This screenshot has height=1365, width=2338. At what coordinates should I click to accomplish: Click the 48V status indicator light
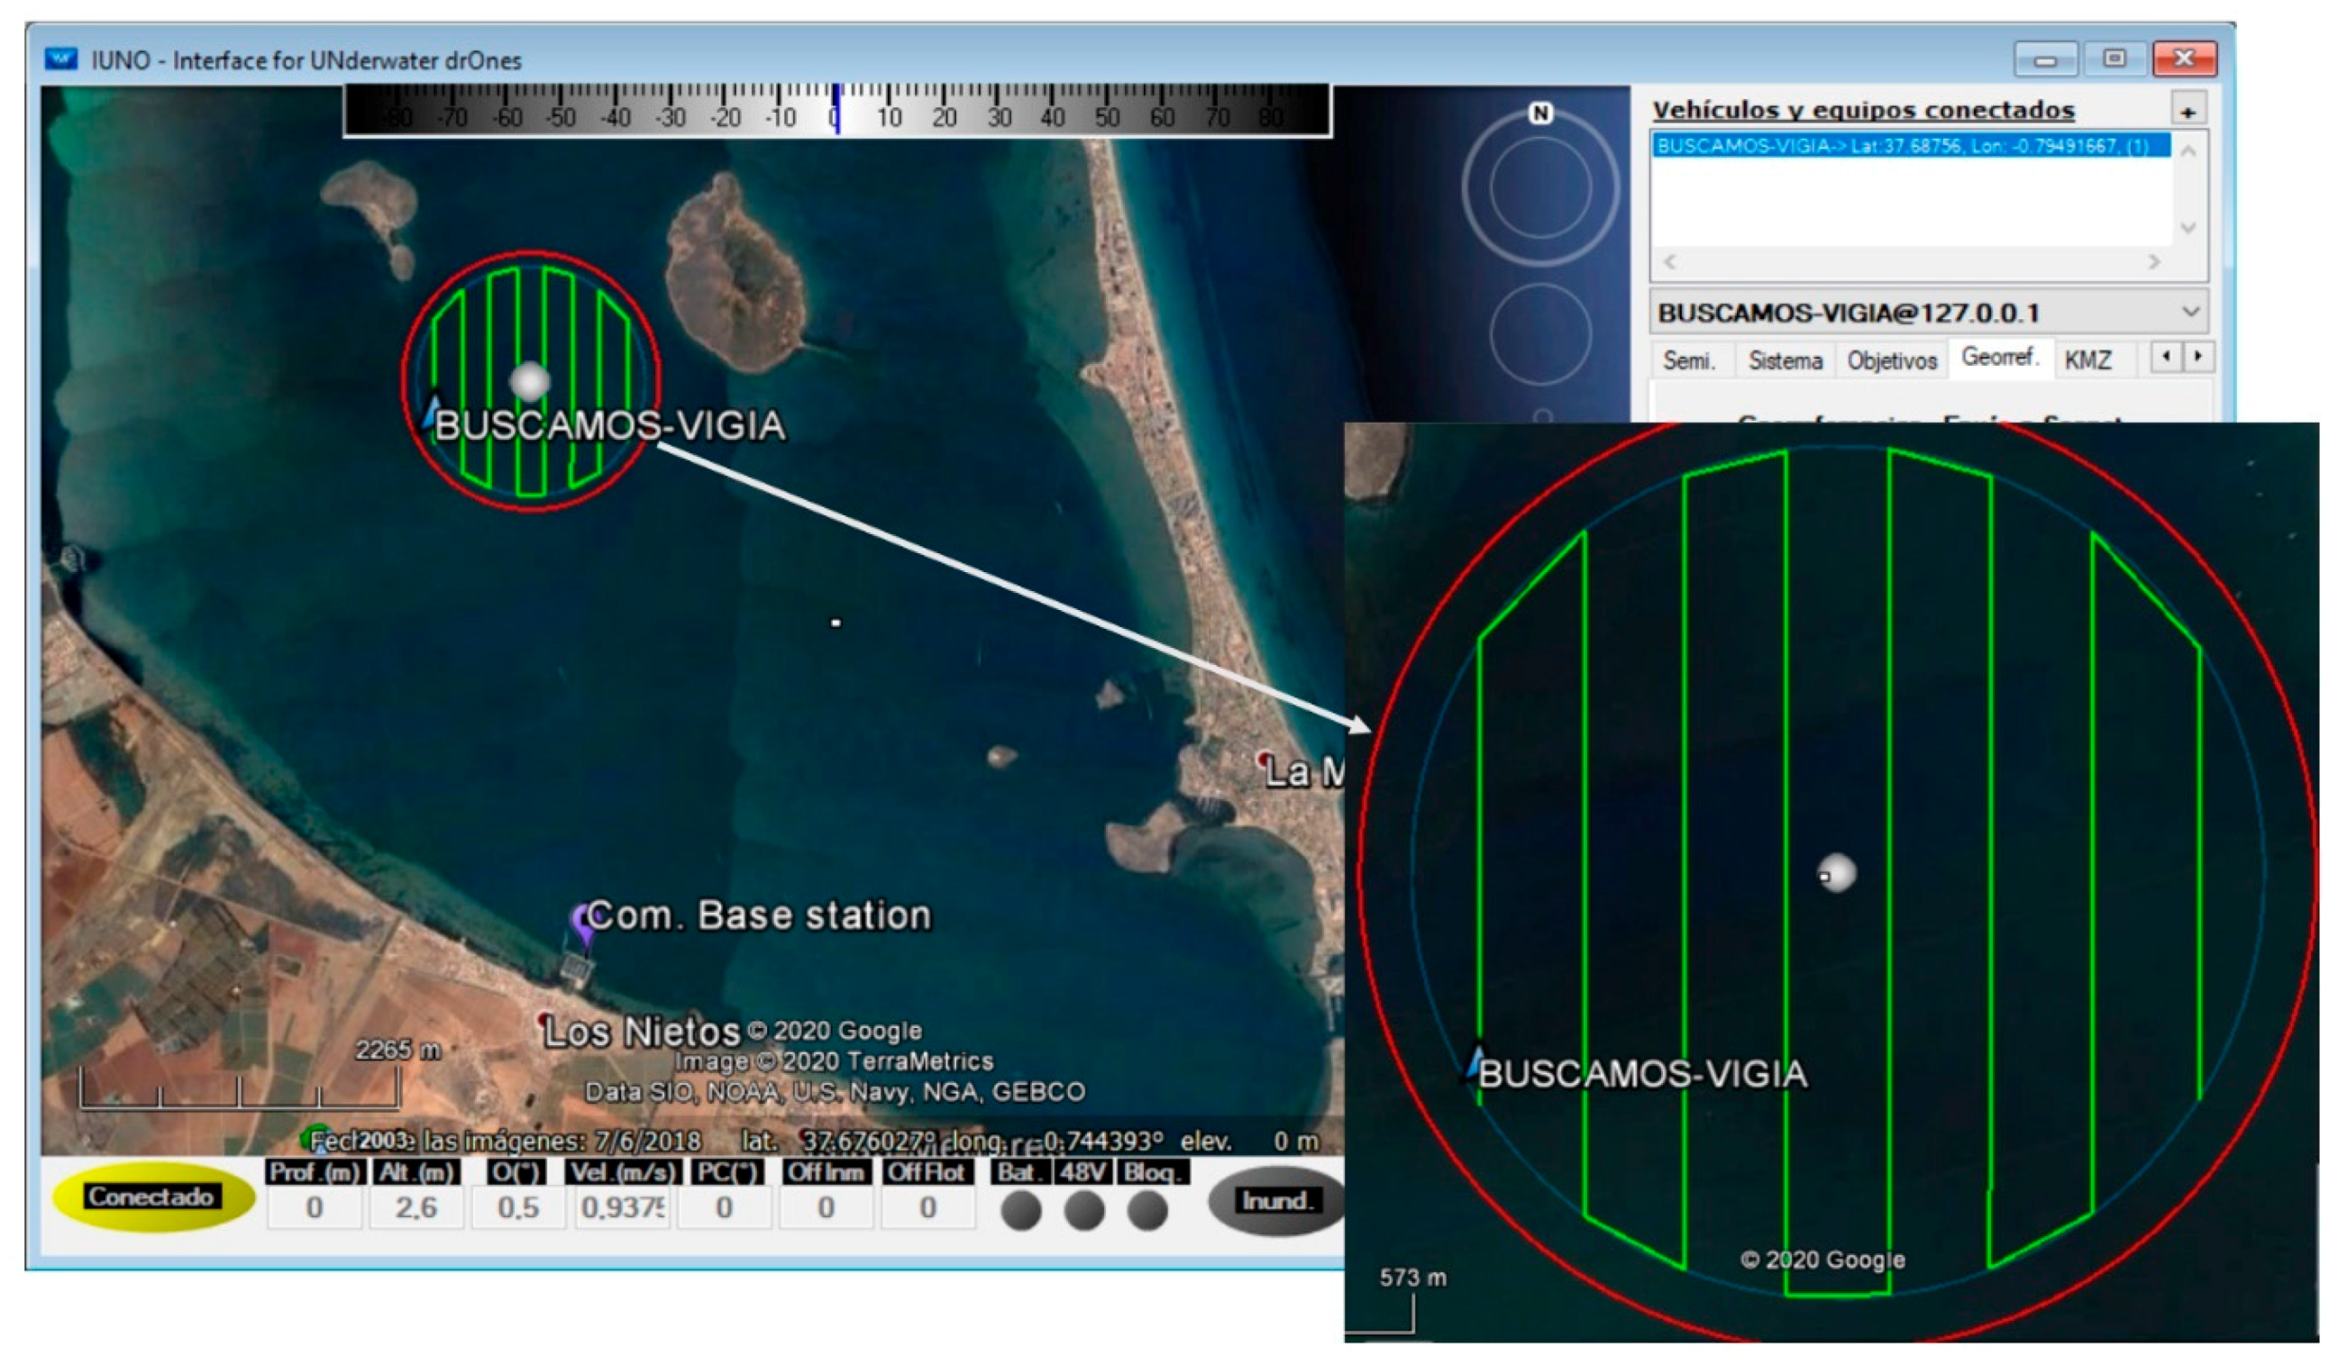1083,1210
